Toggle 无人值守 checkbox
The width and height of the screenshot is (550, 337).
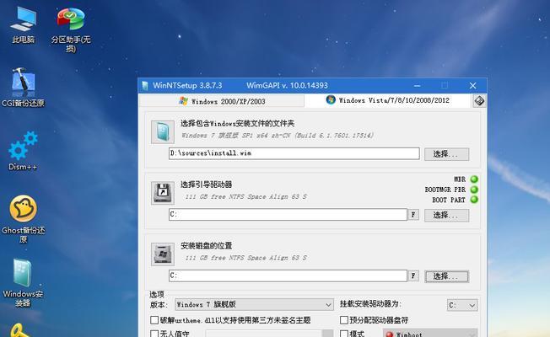[x=154, y=334]
